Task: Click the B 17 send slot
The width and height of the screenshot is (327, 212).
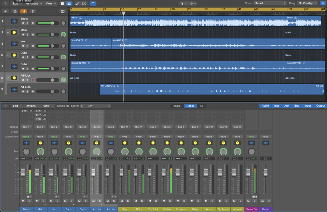Action: (38, 115)
